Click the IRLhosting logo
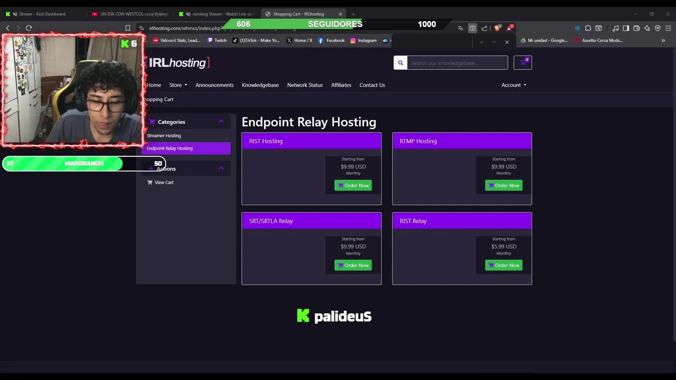 (x=178, y=63)
